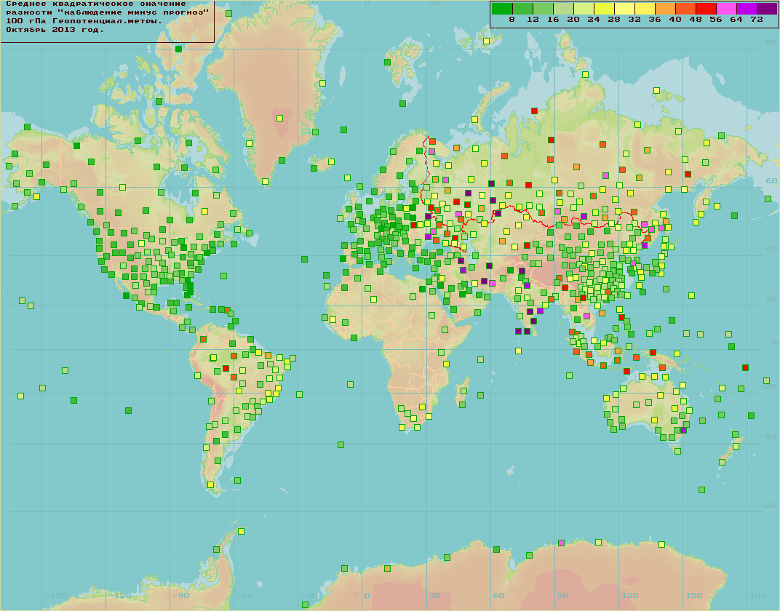The width and height of the screenshot is (780, 611).
Task: Click the legend value label 24
Action: (x=594, y=20)
